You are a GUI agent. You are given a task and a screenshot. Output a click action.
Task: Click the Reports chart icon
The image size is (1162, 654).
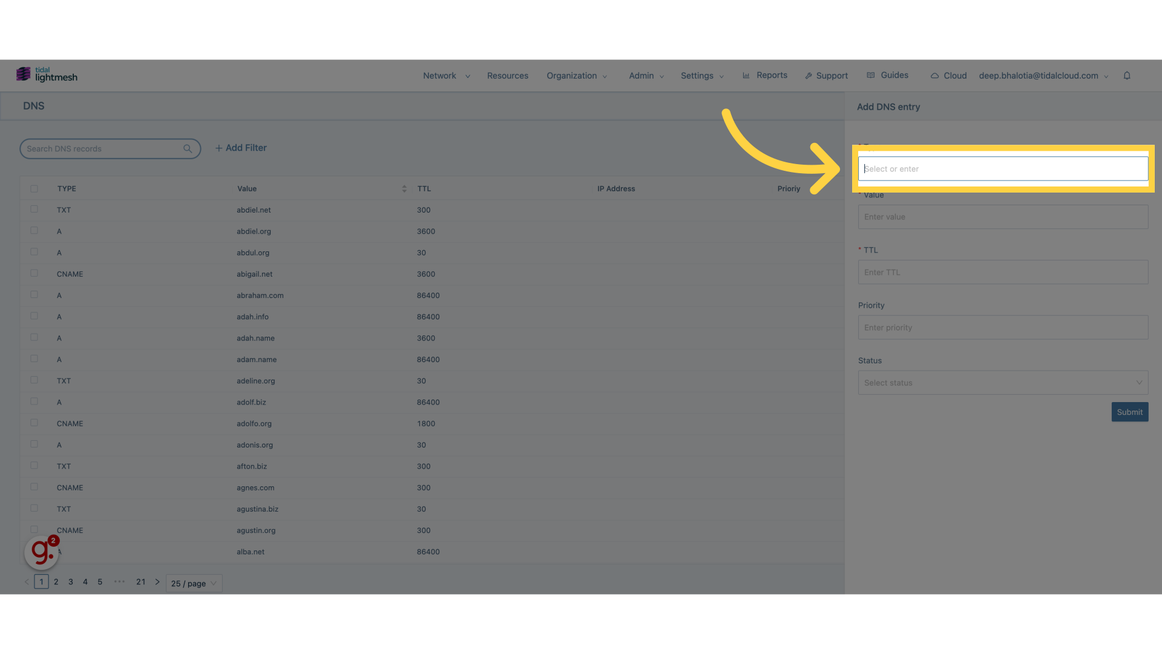[746, 76]
